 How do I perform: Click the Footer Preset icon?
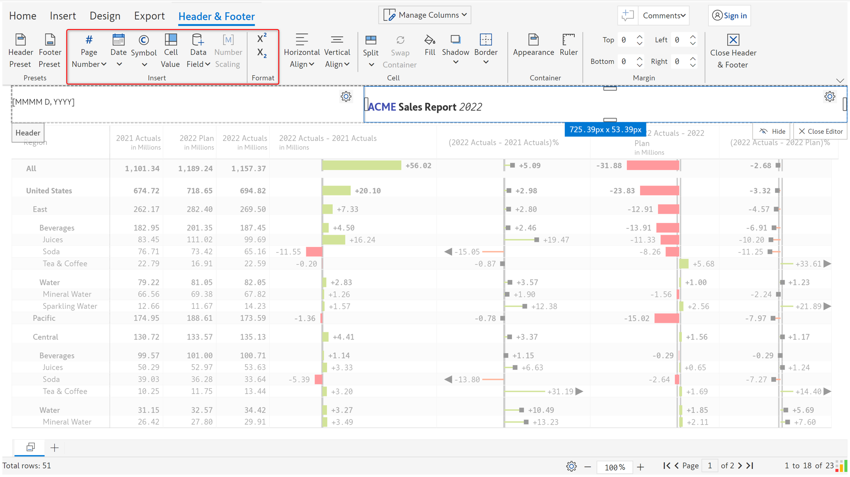(x=49, y=40)
